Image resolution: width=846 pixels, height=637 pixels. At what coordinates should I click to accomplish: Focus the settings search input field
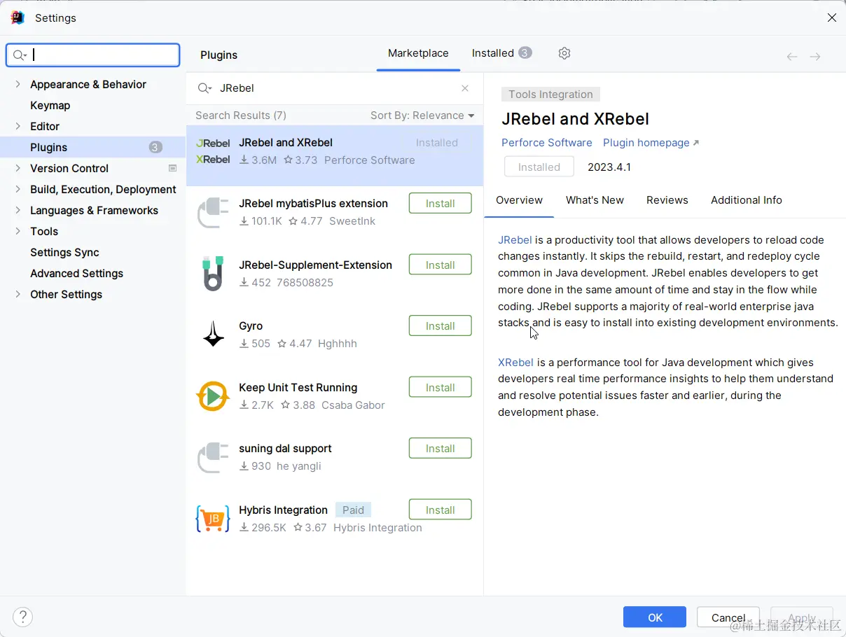(93, 55)
